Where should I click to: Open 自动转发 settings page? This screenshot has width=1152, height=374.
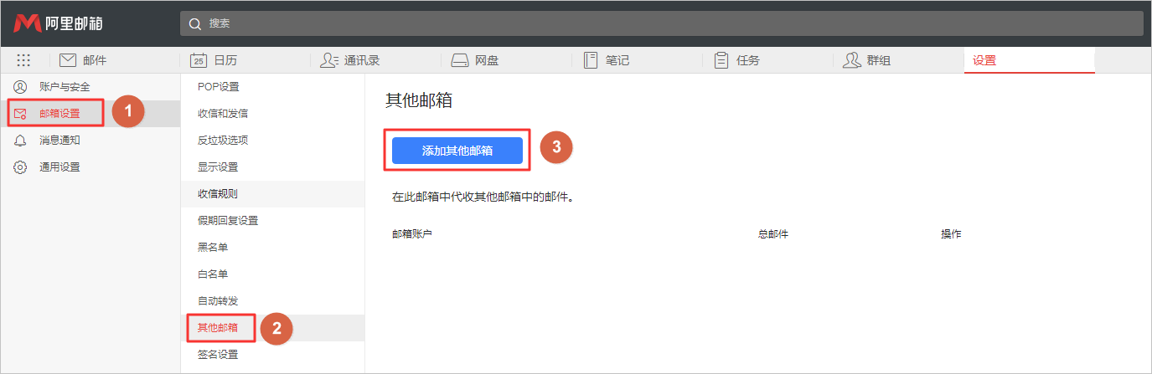click(x=218, y=301)
